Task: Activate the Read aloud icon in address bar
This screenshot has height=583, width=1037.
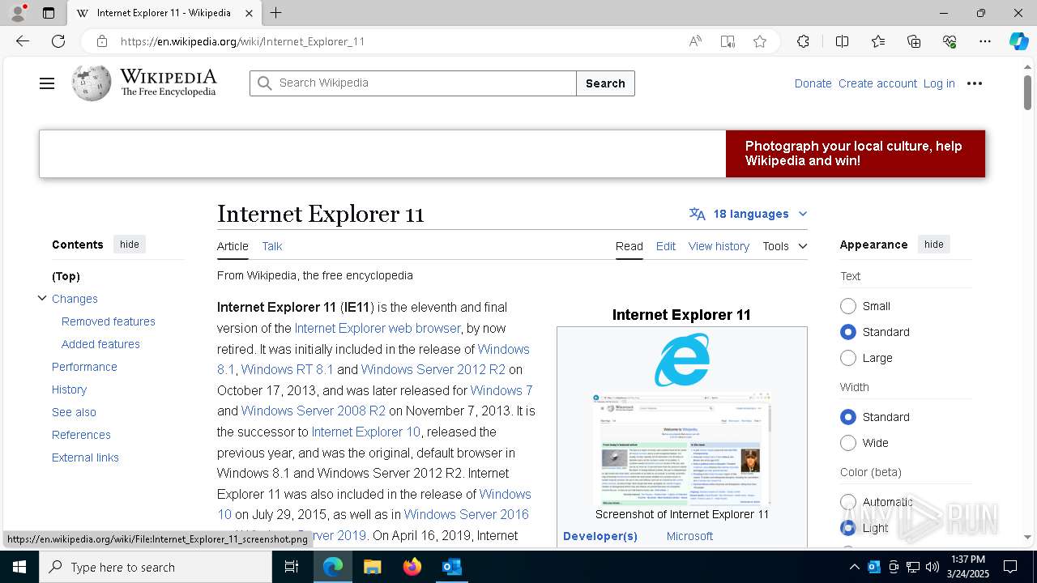Action: tap(695, 41)
